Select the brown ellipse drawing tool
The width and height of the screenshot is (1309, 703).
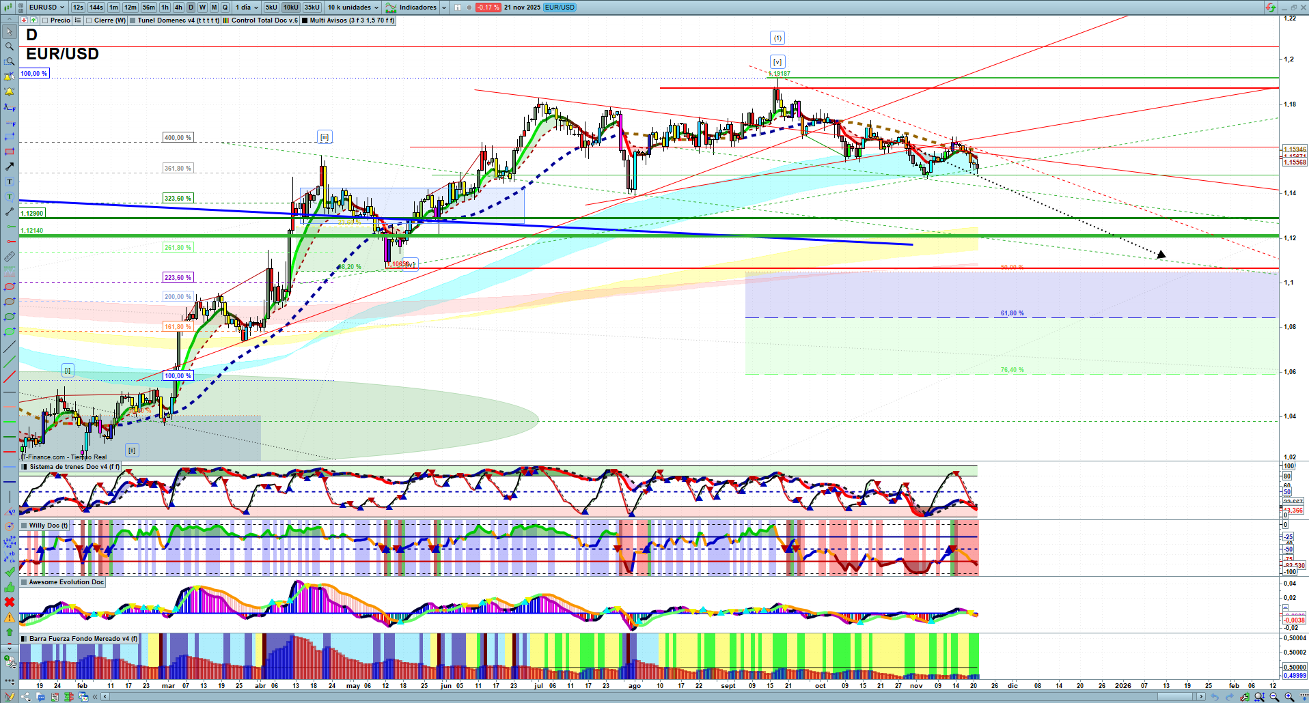click(x=10, y=302)
